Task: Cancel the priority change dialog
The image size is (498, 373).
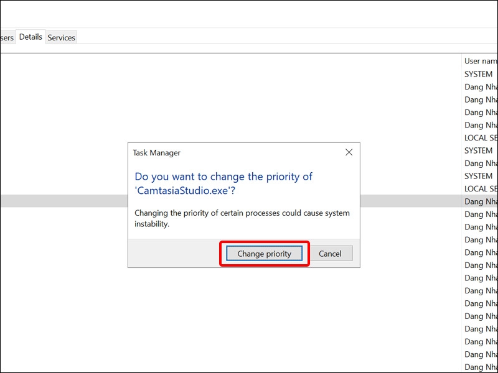Action: pos(330,254)
